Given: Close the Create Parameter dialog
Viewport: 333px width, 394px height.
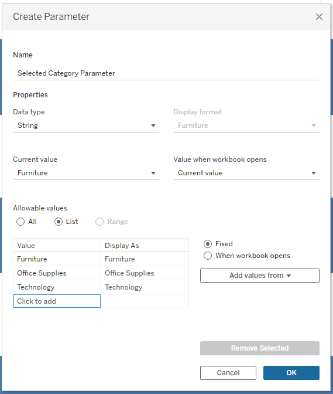Looking at the screenshot, I should click(319, 17).
